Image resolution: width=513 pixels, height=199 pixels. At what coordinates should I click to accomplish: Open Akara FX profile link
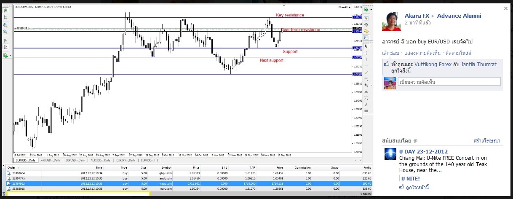point(417,16)
